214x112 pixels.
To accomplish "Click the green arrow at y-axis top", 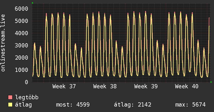I will [x=32, y=3].
